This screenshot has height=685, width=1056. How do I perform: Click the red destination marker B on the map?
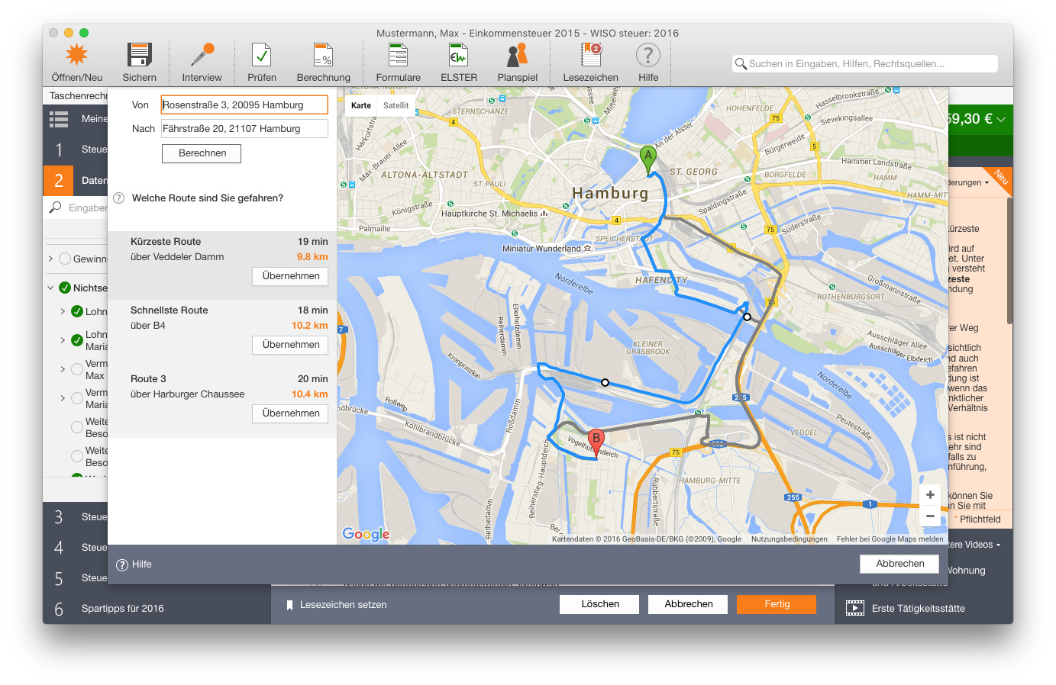(x=596, y=443)
